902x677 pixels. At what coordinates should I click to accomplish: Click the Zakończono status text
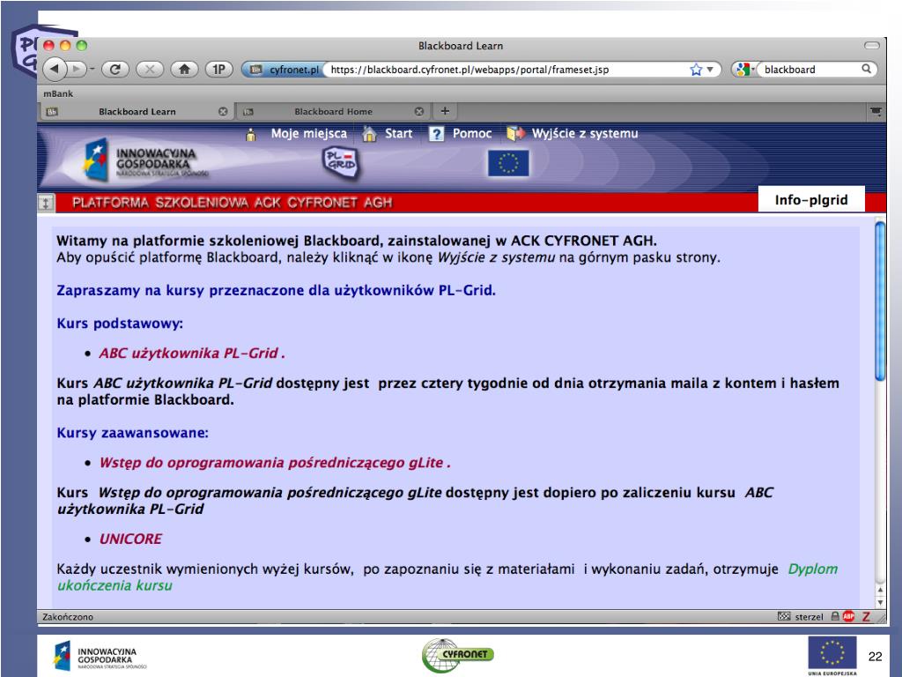point(68,616)
